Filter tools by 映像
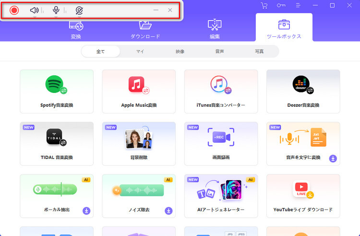 180,52
